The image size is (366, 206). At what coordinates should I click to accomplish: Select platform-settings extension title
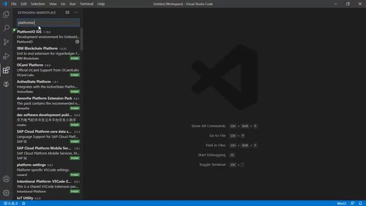coord(31,165)
